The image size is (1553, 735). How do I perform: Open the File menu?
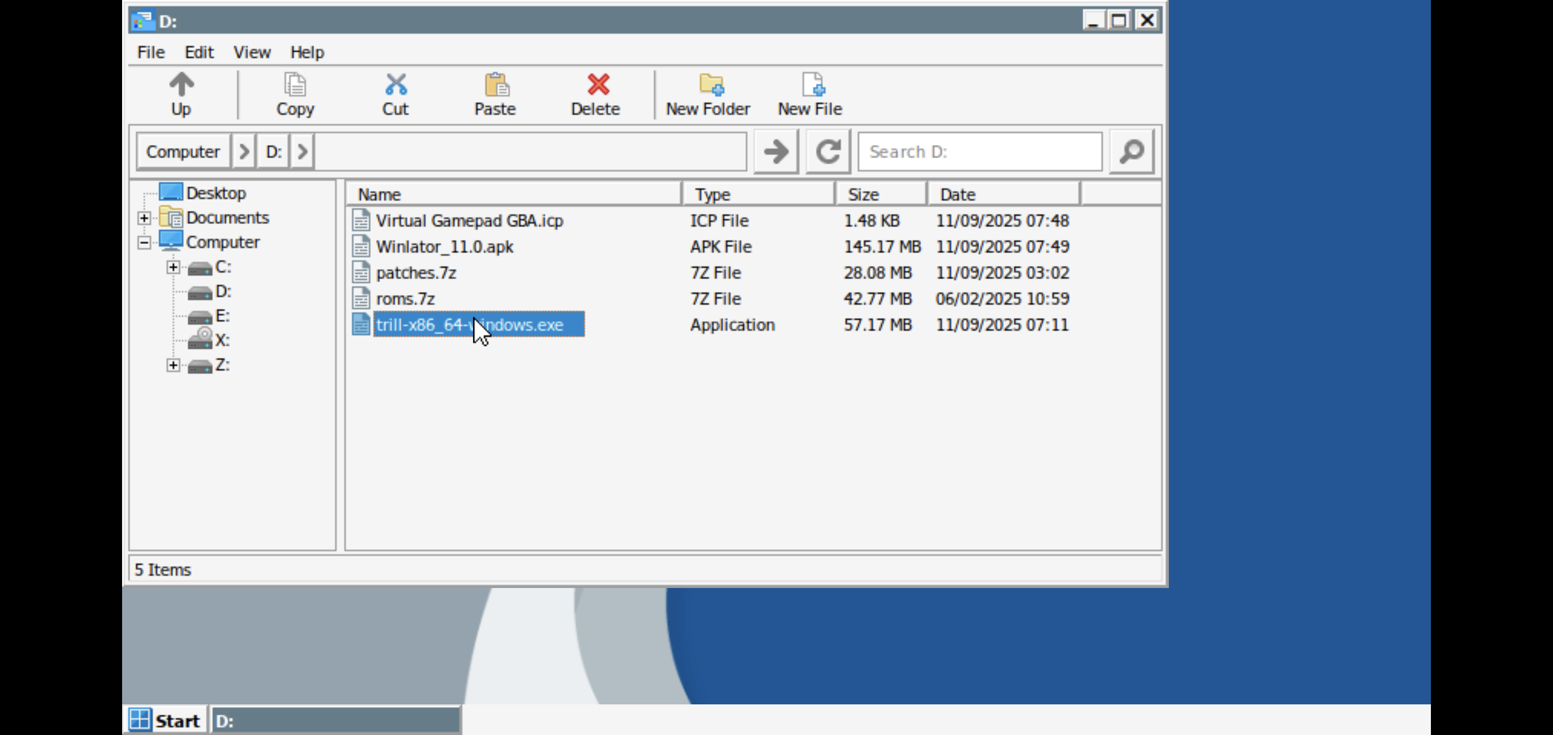(151, 53)
